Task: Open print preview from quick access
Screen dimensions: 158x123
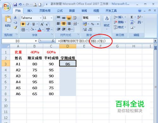Action: [x=35, y=5]
